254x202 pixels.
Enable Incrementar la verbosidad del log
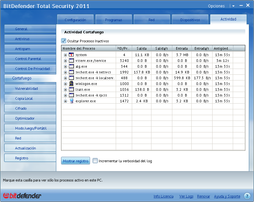95,161
